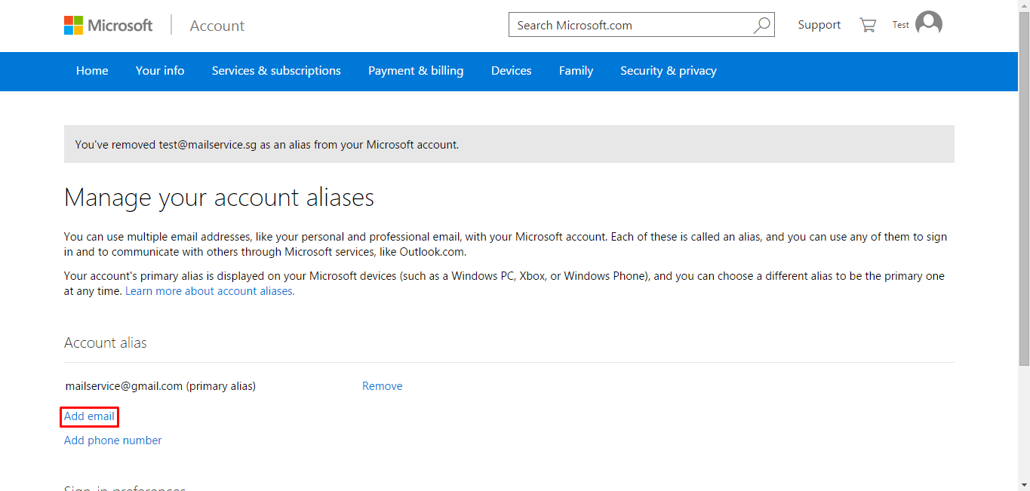Switch to Payment & billing tab
1030x491 pixels.
coord(416,71)
